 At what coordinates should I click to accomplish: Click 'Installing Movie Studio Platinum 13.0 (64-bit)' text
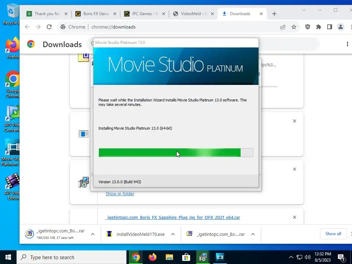click(135, 128)
